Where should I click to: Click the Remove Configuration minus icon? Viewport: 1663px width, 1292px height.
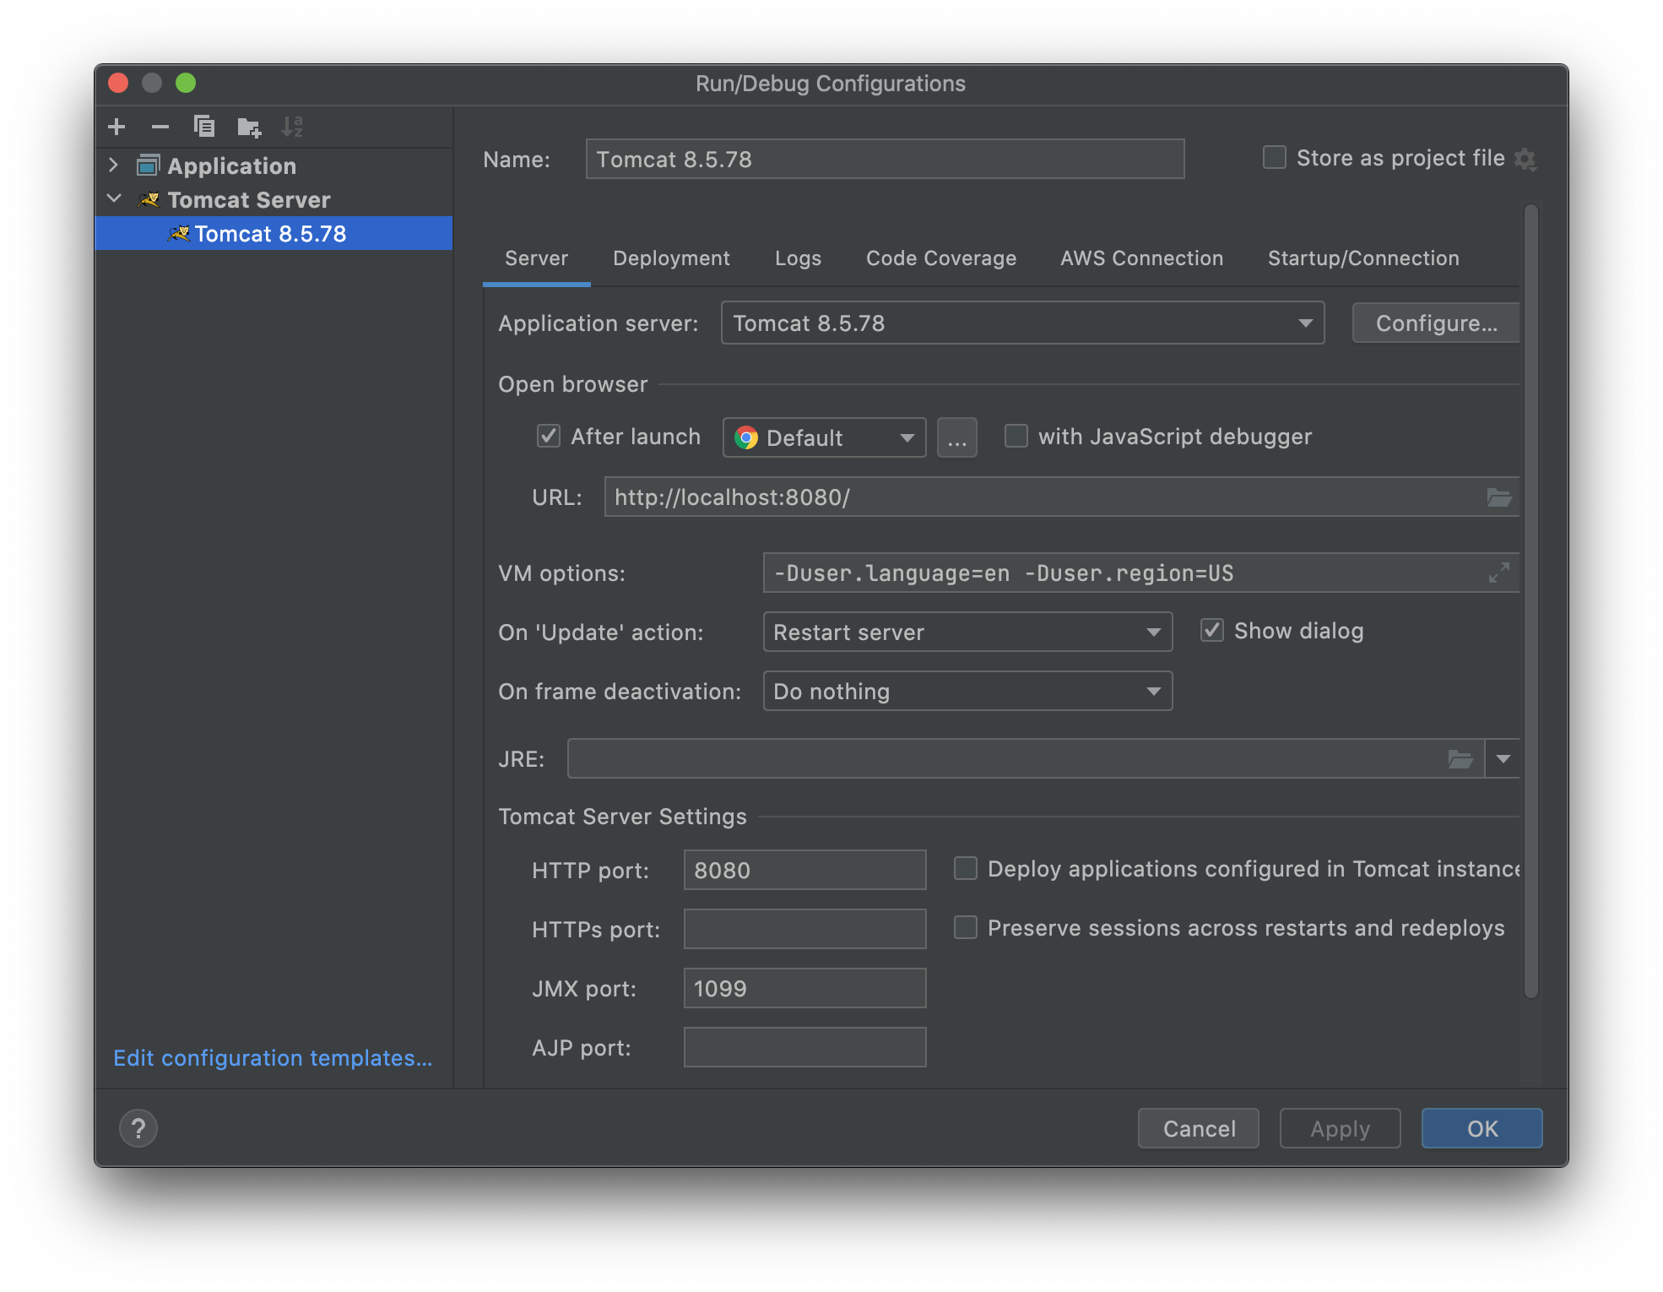click(160, 127)
